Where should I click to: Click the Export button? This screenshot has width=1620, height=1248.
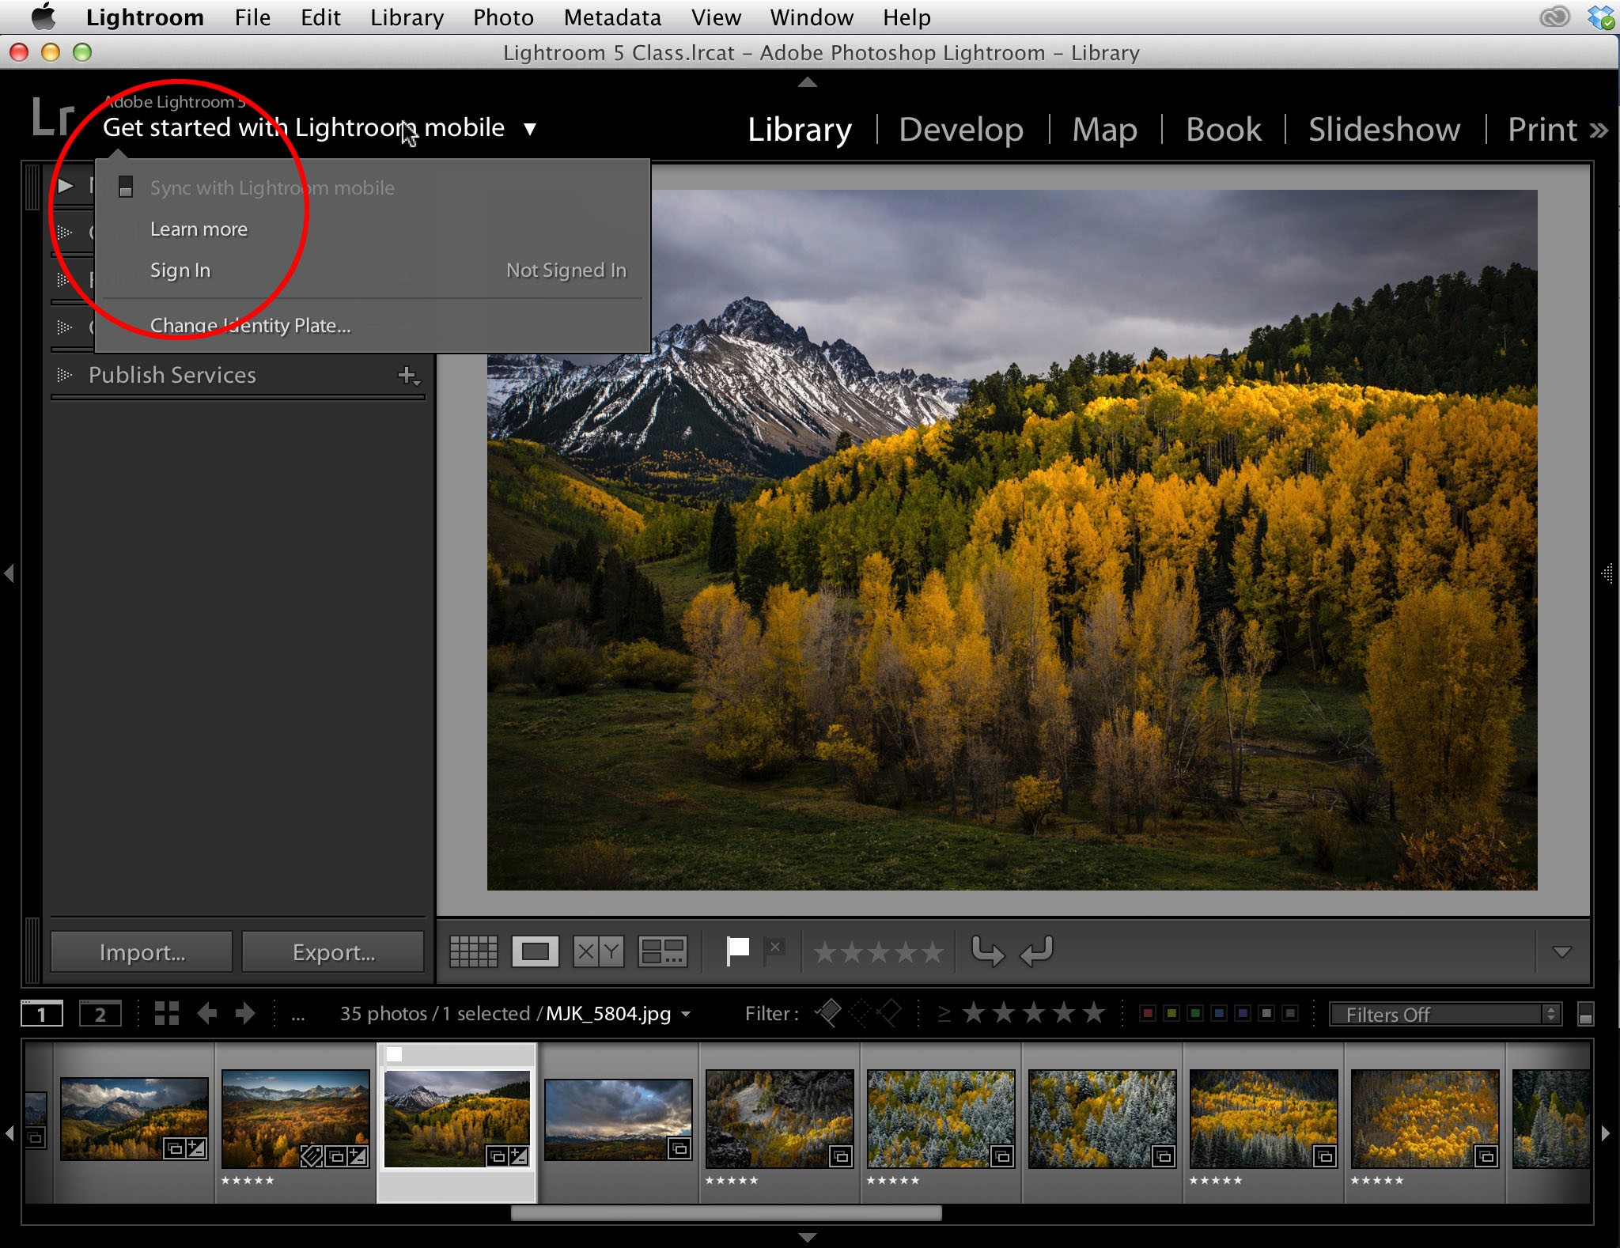click(333, 952)
